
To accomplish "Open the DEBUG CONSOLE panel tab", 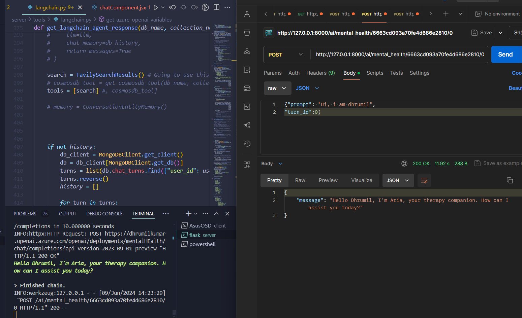I will tap(104, 214).
